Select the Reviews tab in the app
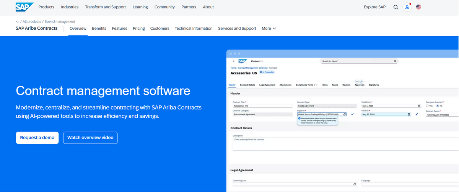This screenshot has width=459, height=193. [x=346, y=85]
